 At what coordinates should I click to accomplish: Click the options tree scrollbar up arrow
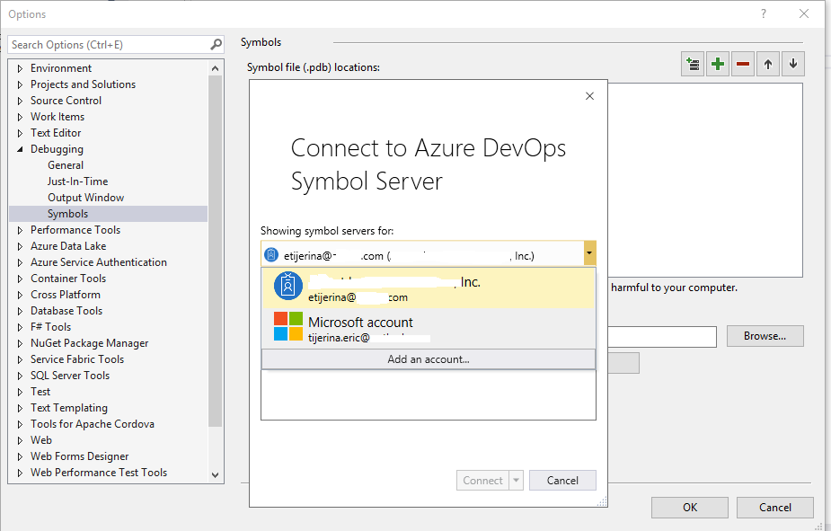216,68
